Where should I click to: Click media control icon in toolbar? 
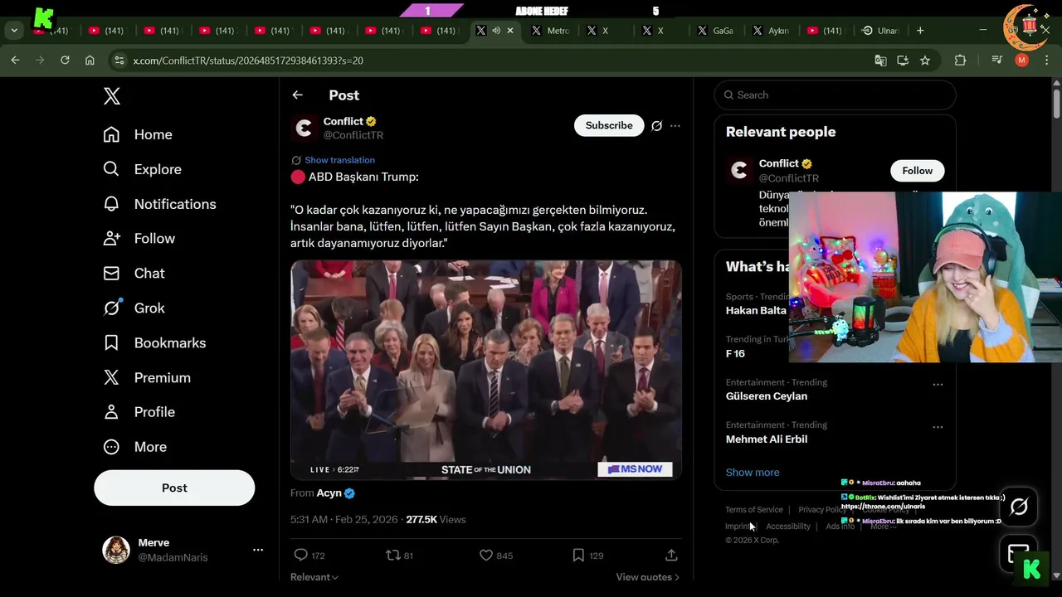coord(997,61)
